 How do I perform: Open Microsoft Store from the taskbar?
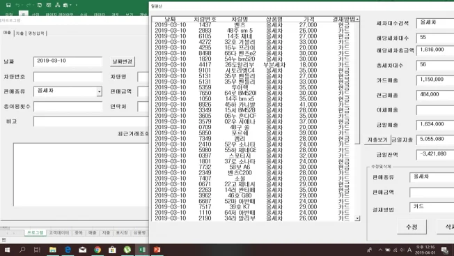(x=112, y=250)
